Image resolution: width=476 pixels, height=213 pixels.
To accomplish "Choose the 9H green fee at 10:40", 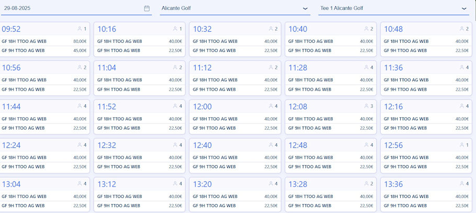I will coord(331,51).
